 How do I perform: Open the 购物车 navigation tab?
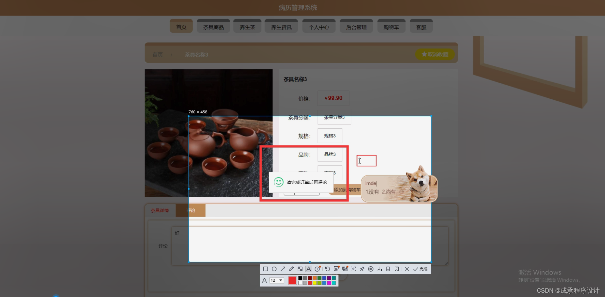point(391,26)
